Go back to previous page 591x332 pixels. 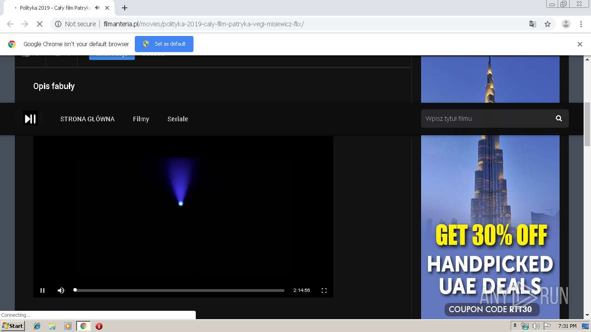point(10,24)
